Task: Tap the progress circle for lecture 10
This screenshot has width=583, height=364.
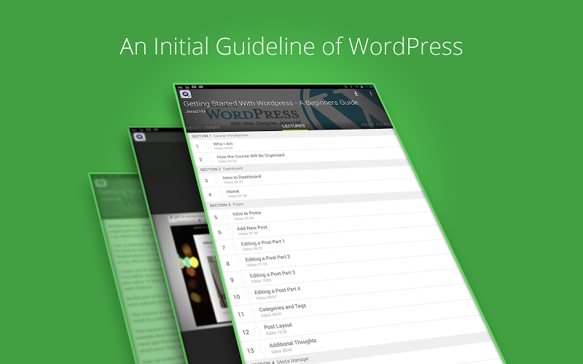Action: click(x=248, y=296)
